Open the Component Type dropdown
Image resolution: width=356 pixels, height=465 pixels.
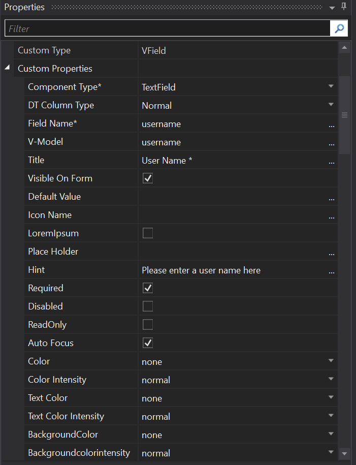pyautogui.click(x=331, y=86)
